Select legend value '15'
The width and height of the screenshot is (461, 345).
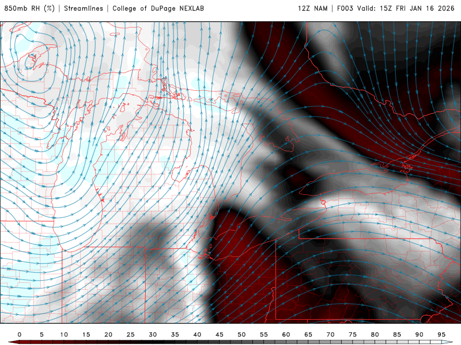point(86,335)
